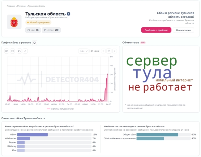Screen dimensions: 201x157
Task: Click the camera screenshot icon above chart
Action: (x=7, y=51)
